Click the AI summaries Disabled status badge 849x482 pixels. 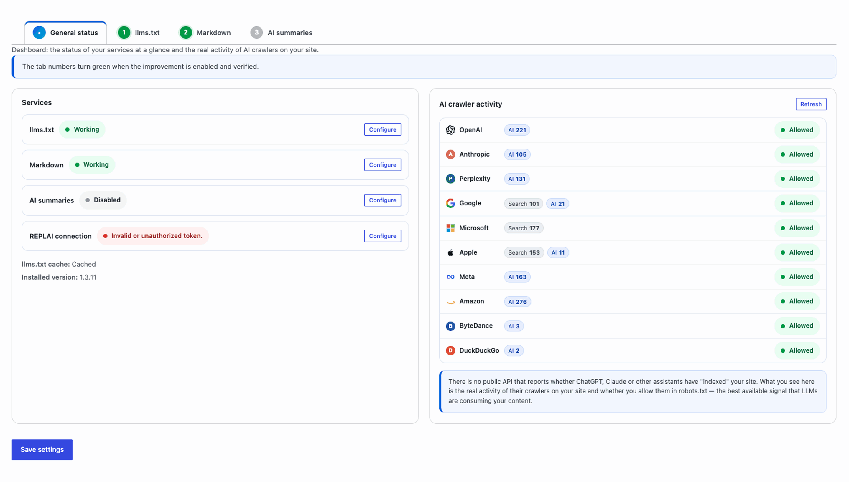coord(103,200)
